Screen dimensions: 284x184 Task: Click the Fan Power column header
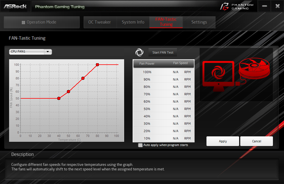[147, 64]
